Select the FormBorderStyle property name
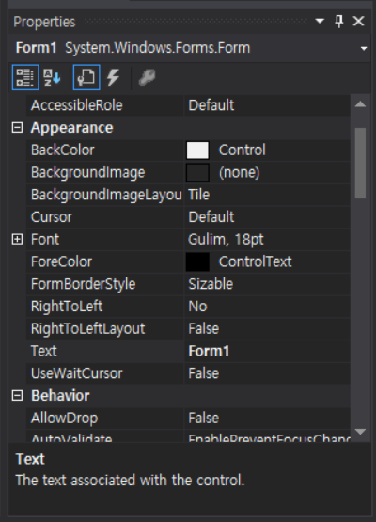The image size is (376, 522). [83, 284]
